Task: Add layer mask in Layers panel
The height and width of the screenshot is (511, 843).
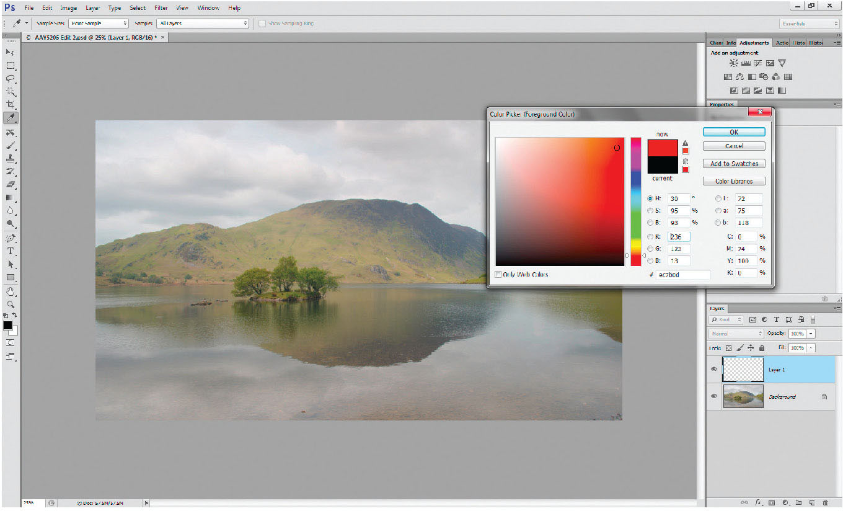Action: tap(772, 502)
